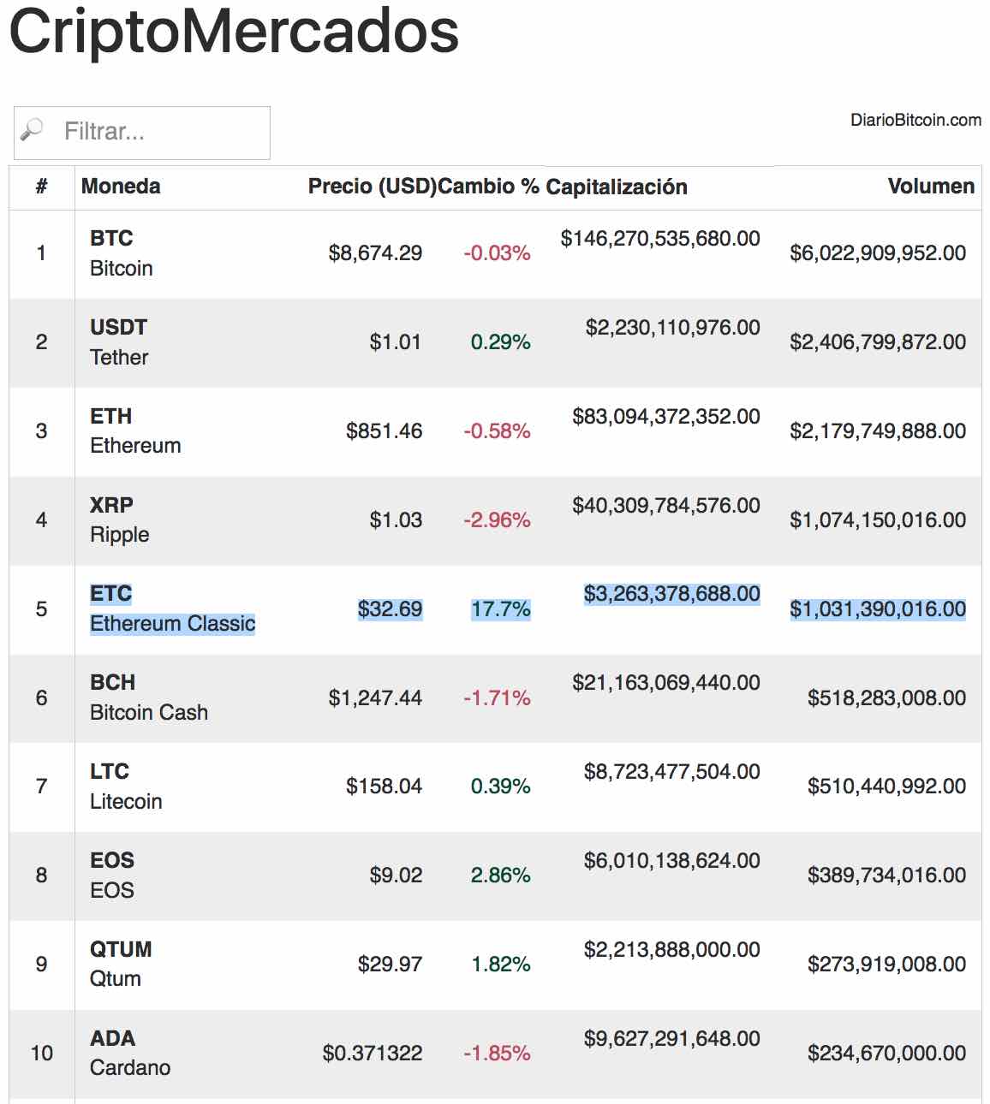This screenshot has width=990, height=1104.
Task: Sort by the Capitalización column header
Action: (617, 187)
